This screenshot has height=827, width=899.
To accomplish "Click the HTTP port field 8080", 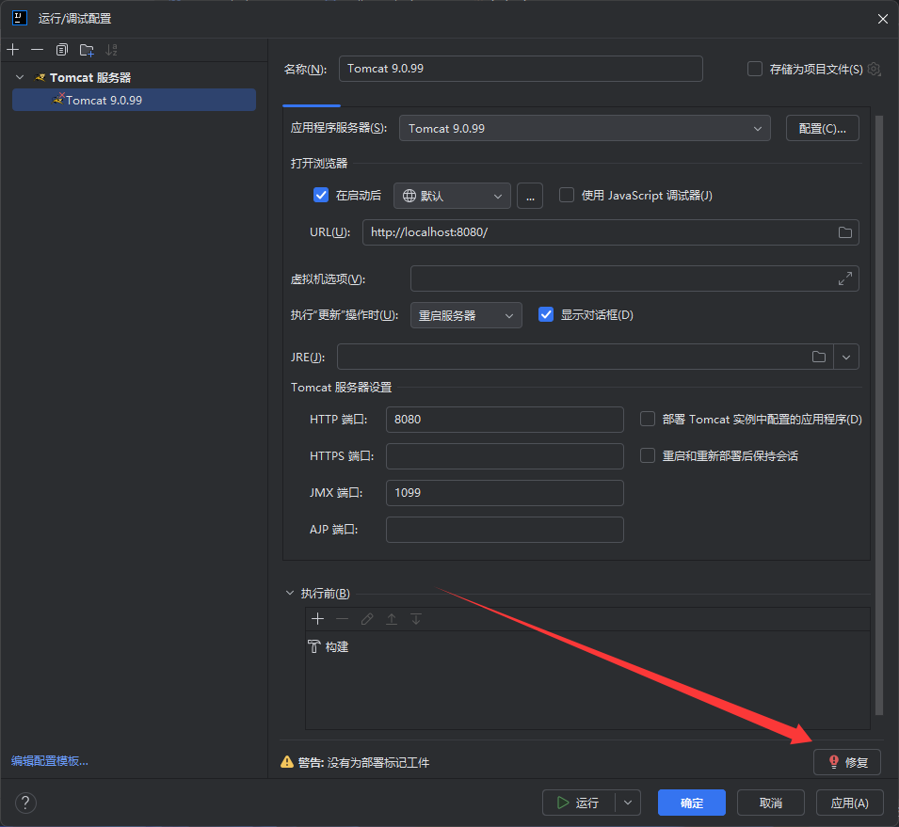I will tap(505, 420).
